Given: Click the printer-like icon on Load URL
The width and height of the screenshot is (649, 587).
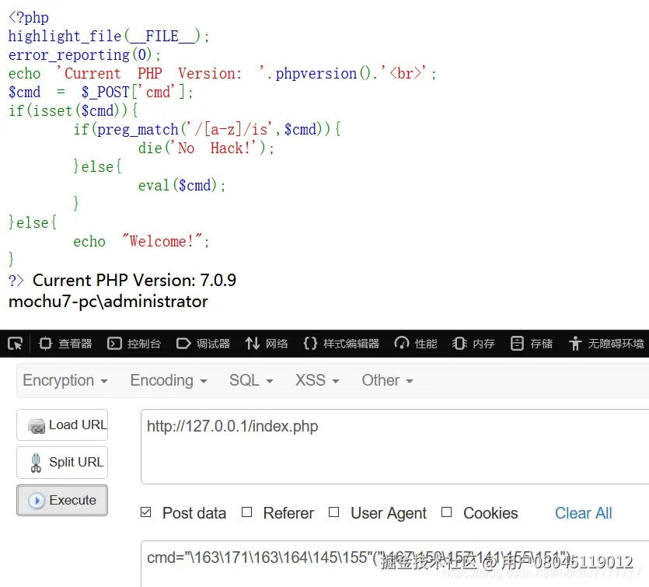Looking at the screenshot, I should (x=37, y=426).
